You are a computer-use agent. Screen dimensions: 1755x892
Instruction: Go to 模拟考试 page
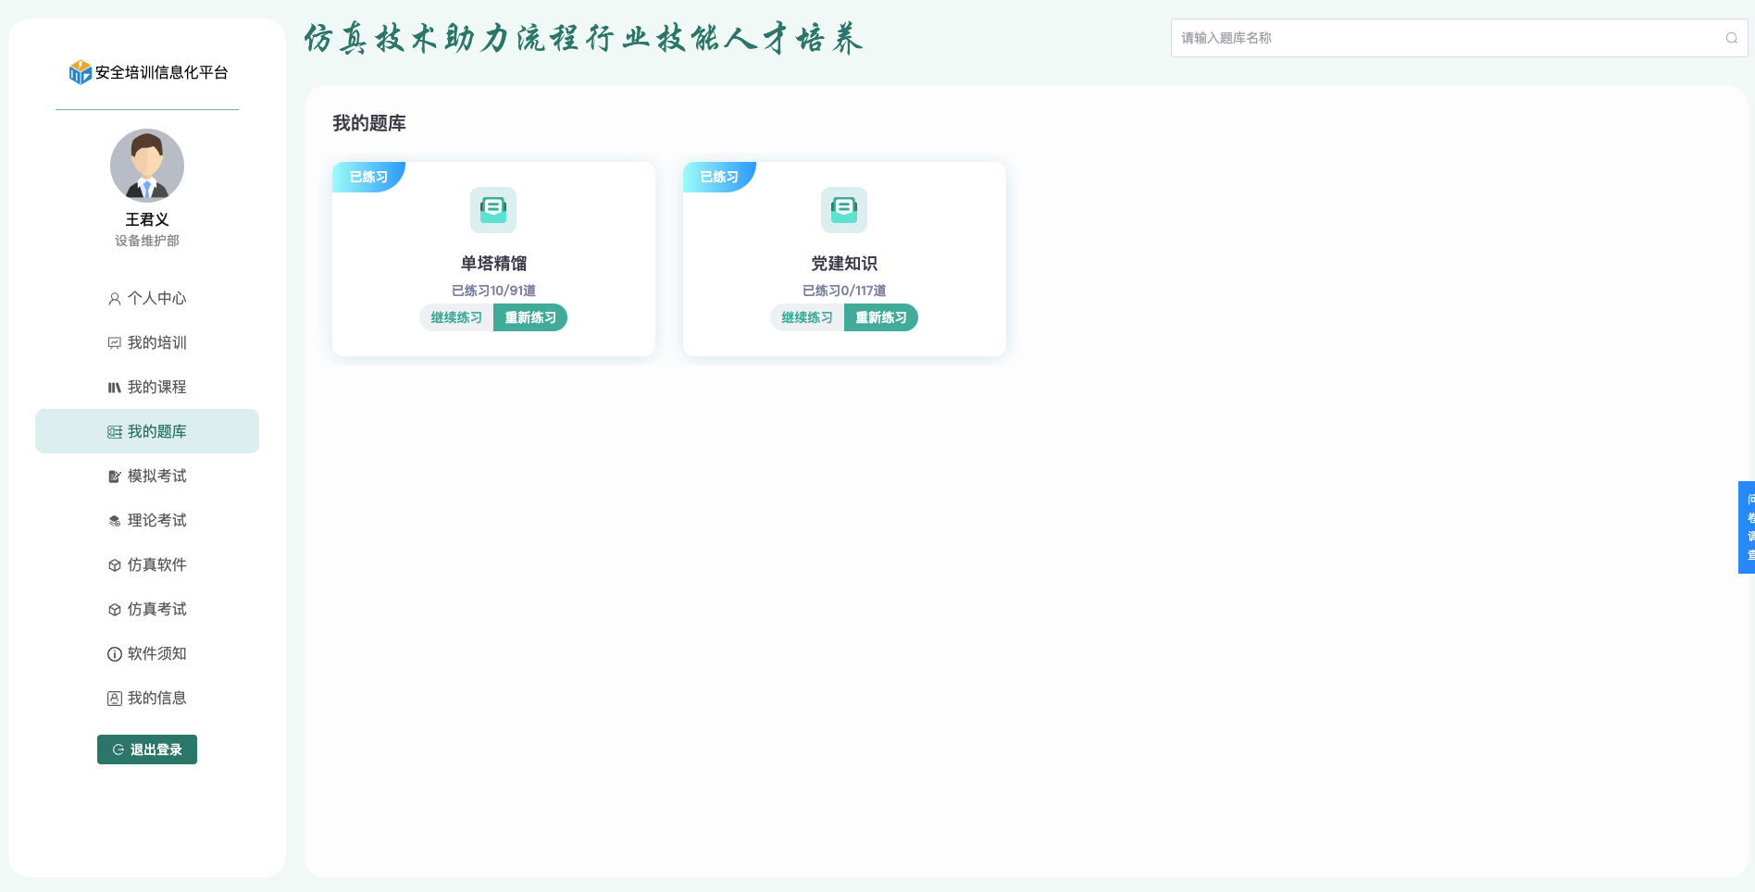tap(148, 477)
